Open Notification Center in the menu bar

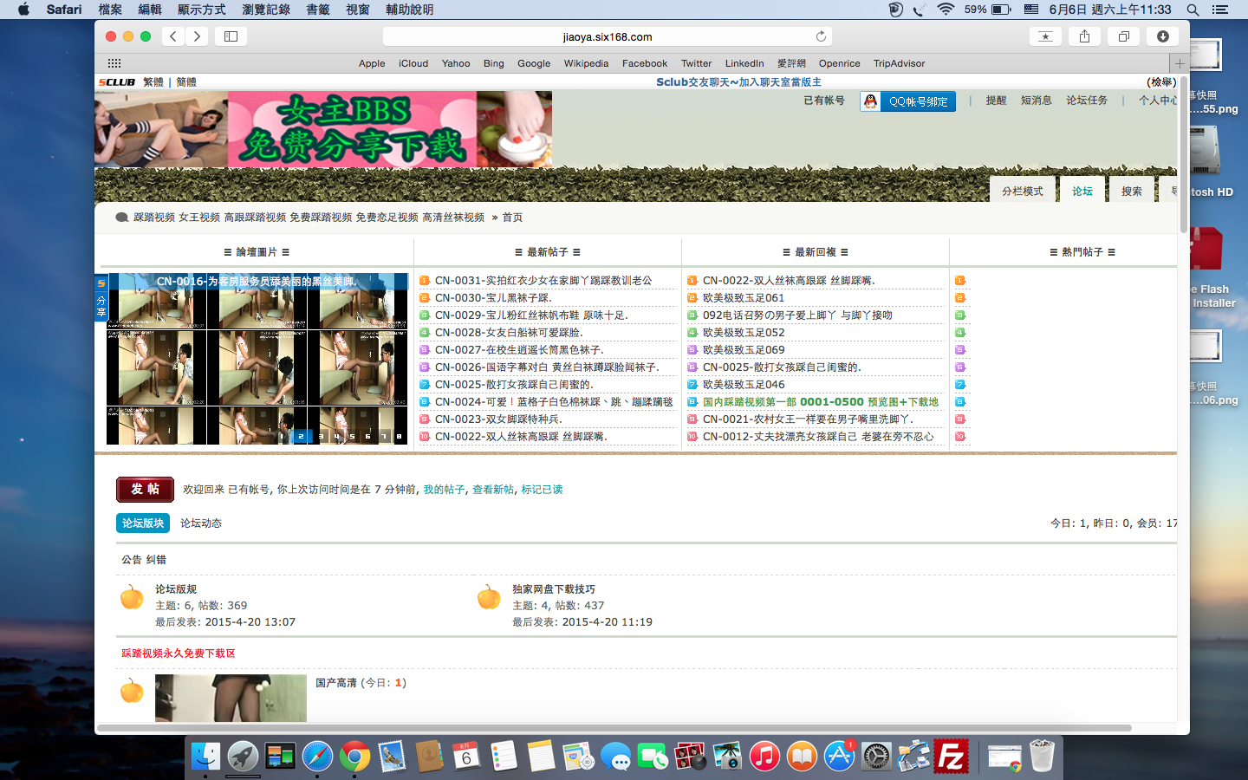click(1219, 10)
